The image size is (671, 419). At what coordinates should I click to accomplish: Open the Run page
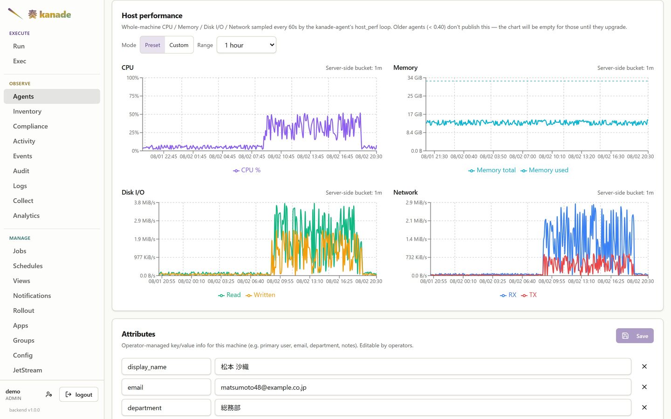coord(52,46)
